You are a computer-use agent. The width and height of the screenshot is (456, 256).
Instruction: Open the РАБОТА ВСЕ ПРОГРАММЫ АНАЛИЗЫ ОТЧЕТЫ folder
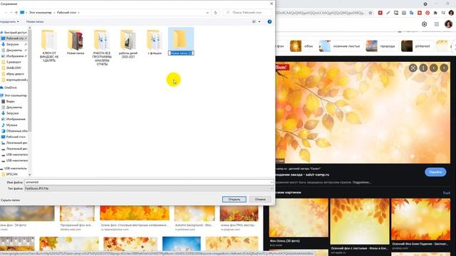102,48
